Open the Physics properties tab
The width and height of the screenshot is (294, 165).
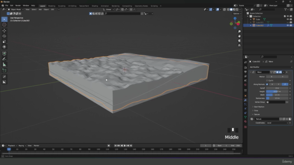(245, 109)
